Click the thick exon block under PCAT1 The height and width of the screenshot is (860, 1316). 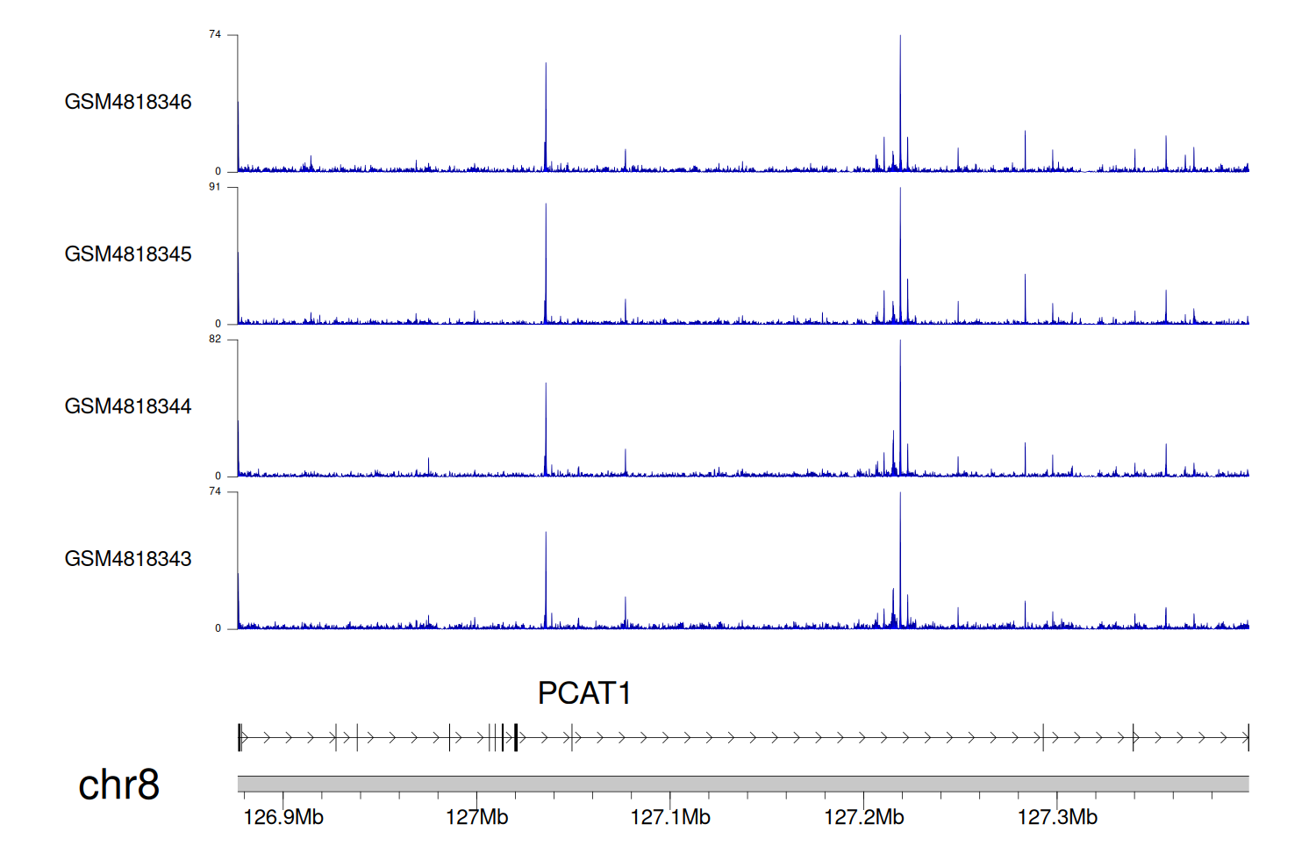516,737
